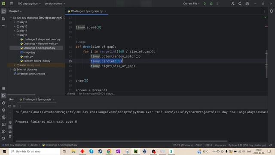Click the Print icon in run console

pos(10,132)
